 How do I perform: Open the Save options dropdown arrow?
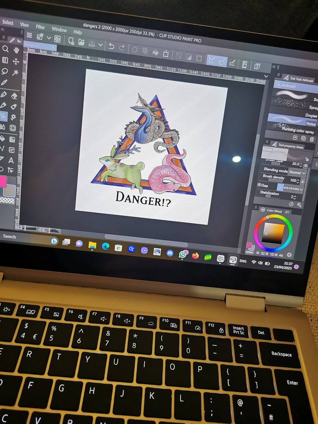[100, 45]
